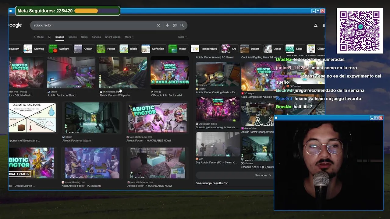Select the Water filter chip

click(x=178, y=49)
